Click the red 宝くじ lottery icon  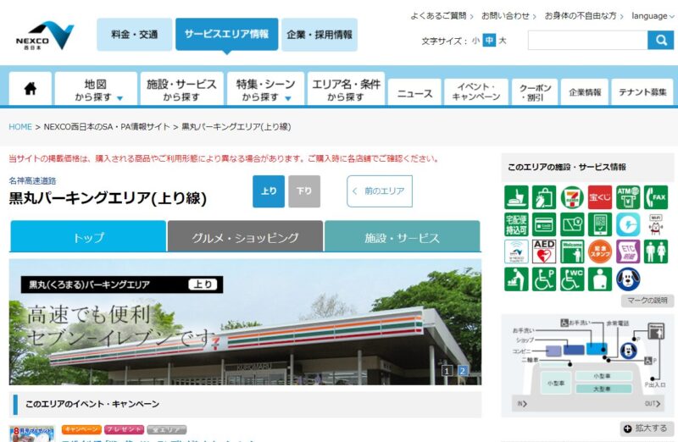[600, 197]
